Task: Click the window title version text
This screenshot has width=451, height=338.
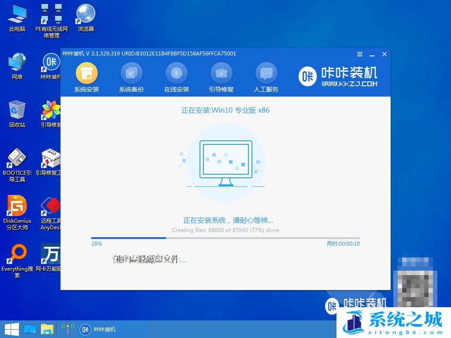Action: [149, 53]
